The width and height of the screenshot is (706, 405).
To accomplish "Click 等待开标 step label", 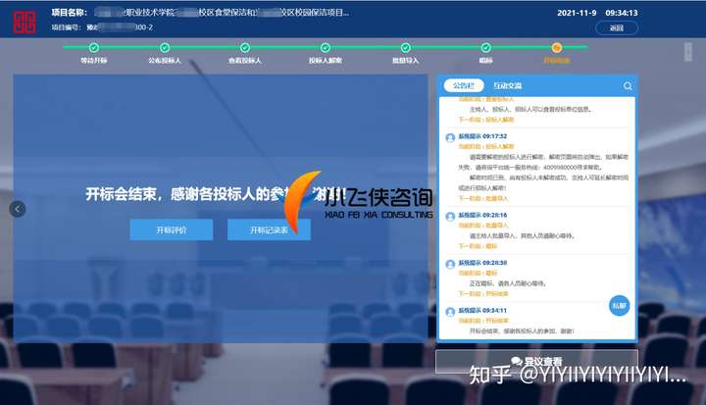I will [x=94, y=61].
